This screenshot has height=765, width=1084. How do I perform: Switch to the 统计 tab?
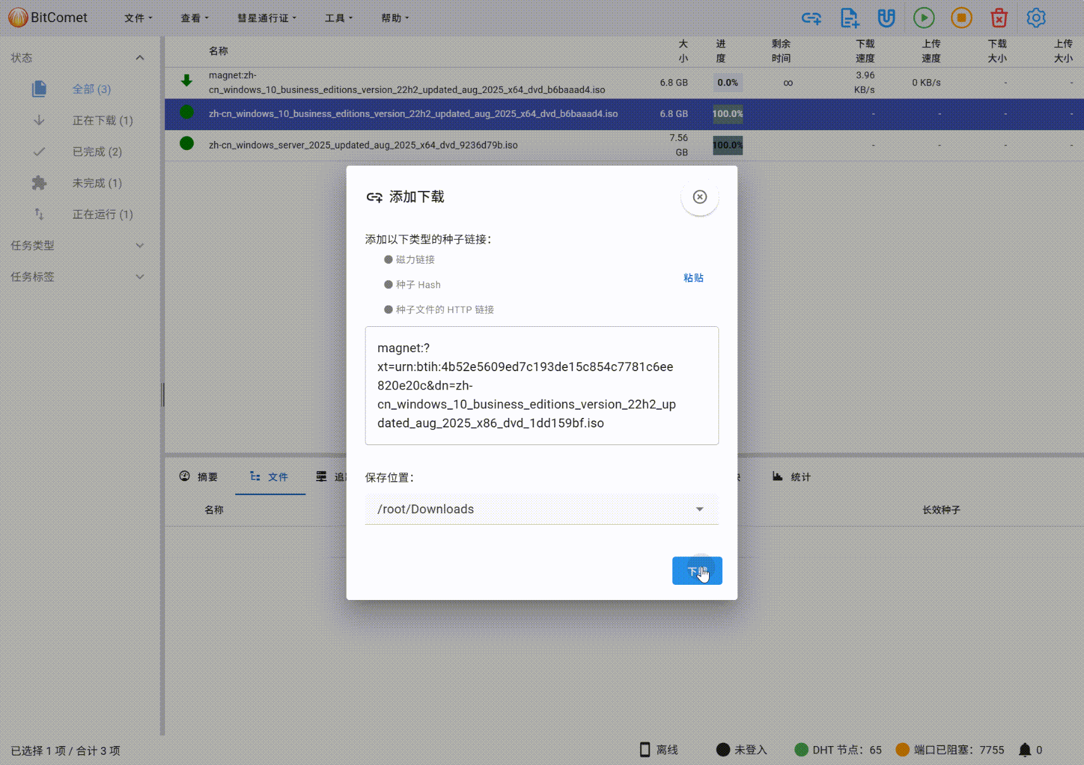coord(792,477)
